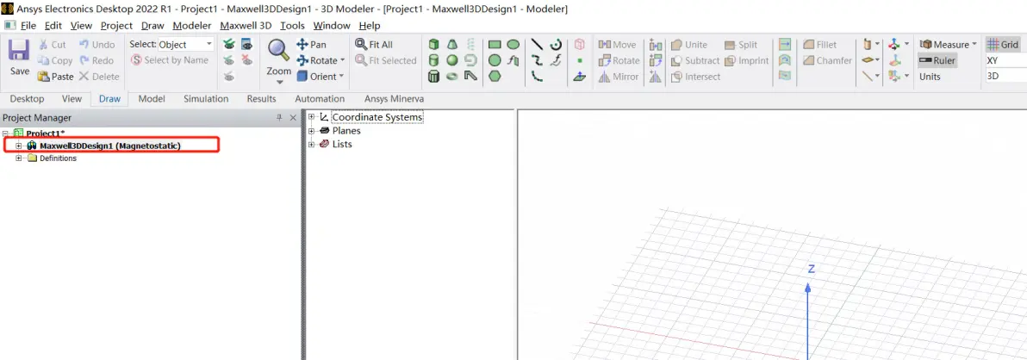Select the Draw regular polyhedron tool
The width and height of the screenshot is (1027, 360).
tap(433, 76)
